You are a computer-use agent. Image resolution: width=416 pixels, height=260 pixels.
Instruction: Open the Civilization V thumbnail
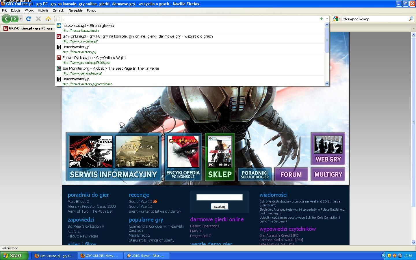click(x=137, y=152)
